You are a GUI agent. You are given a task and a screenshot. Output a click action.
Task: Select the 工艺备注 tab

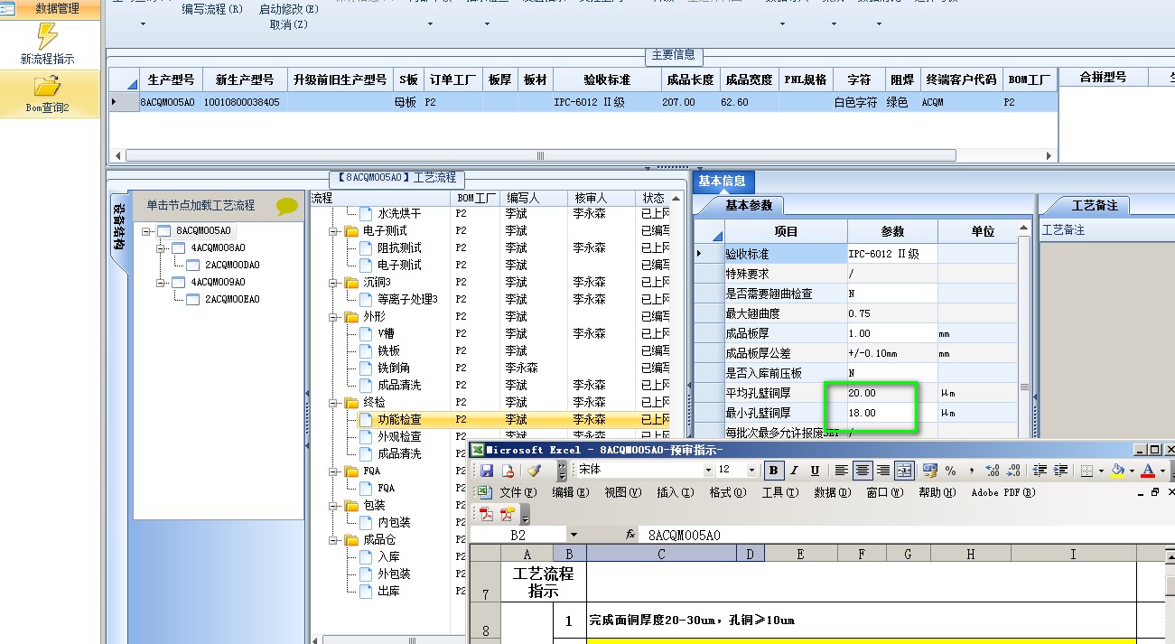point(1095,205)
